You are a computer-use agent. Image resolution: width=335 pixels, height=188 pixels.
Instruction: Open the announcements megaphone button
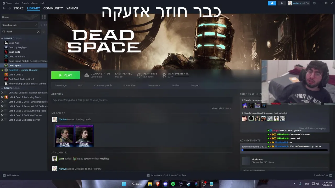(272, 3)
